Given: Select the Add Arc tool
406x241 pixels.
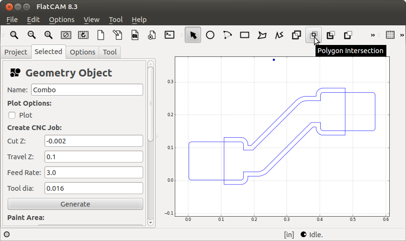Looking at the screenshot, I should click(x=227, y=35).
